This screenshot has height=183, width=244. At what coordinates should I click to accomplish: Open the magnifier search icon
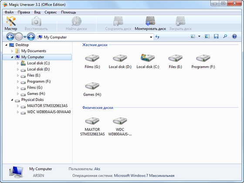pos(225,37)
